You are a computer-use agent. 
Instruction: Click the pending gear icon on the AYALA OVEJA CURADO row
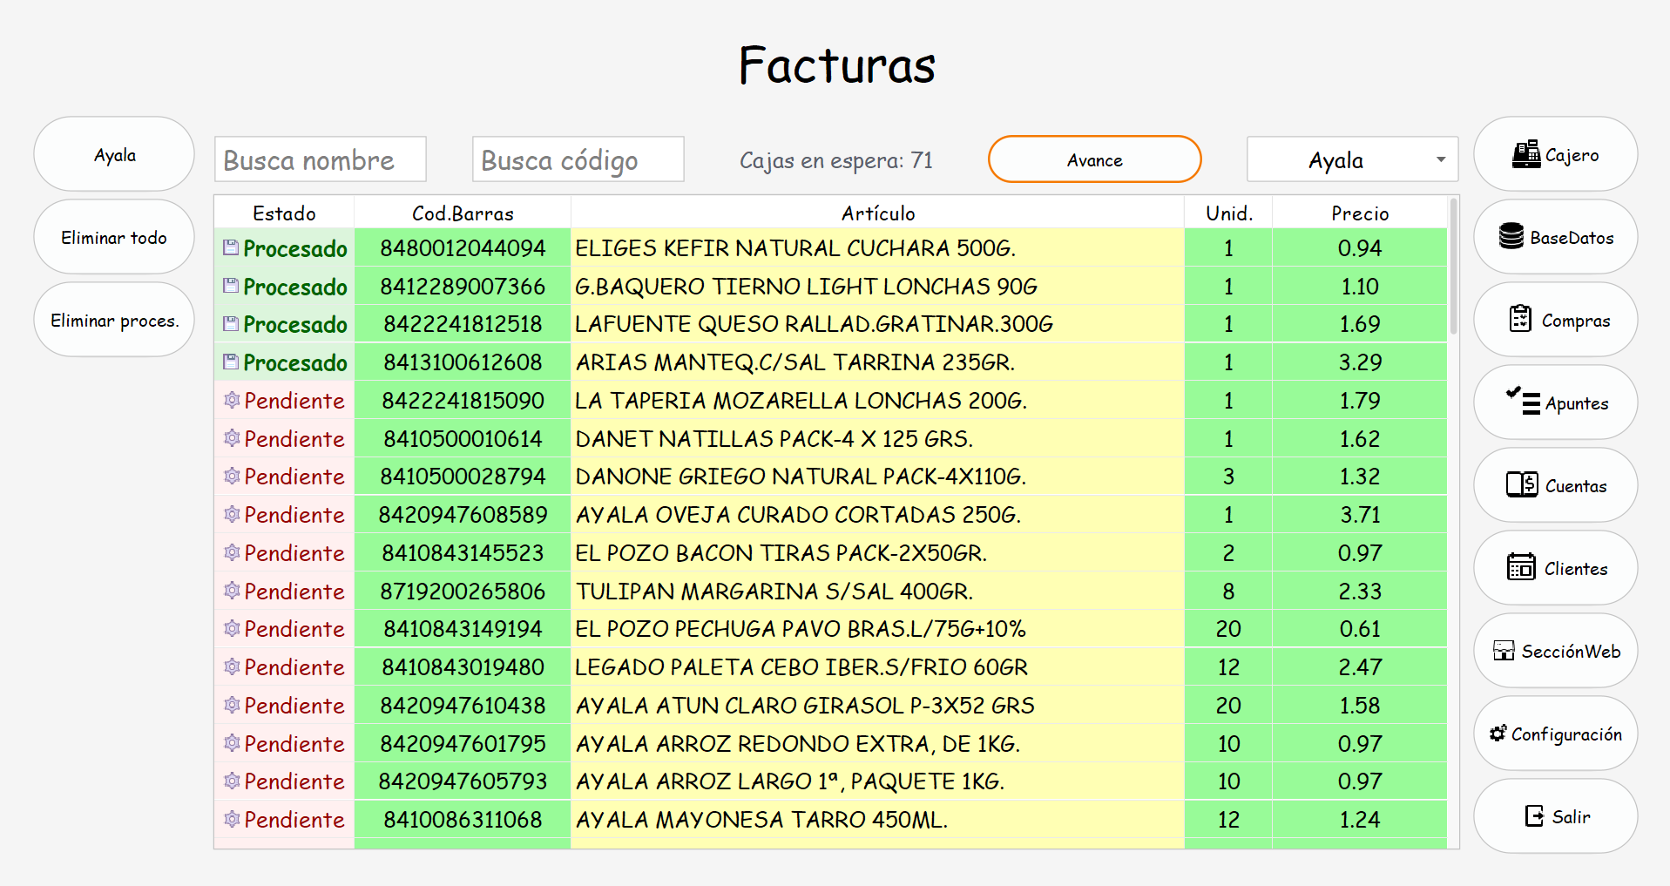tap(232, 514)
